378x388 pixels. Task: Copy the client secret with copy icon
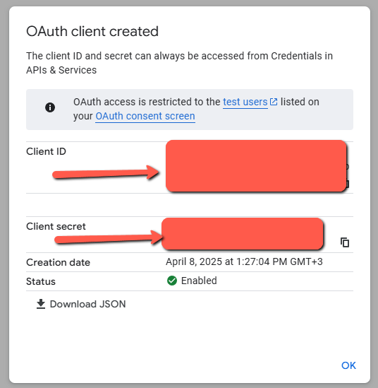pyautogui.click(x=345, y=242)
